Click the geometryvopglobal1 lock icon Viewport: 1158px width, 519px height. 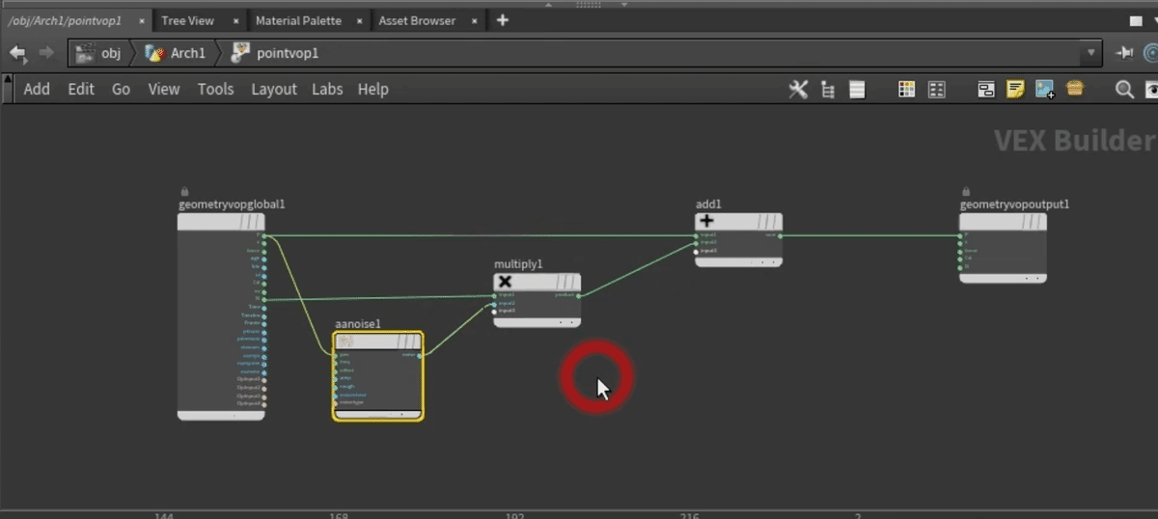184,192
